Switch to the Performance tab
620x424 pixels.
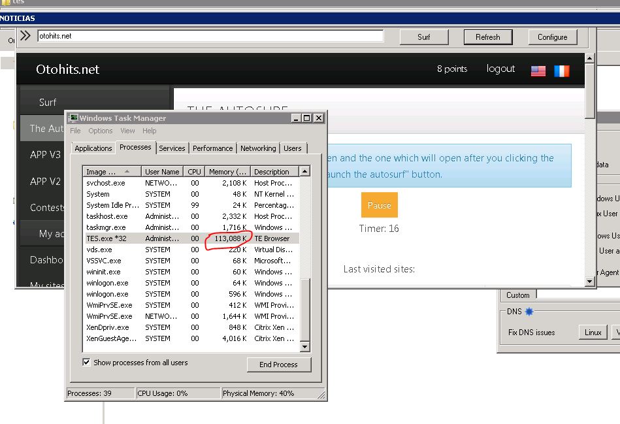coord(212,148)
